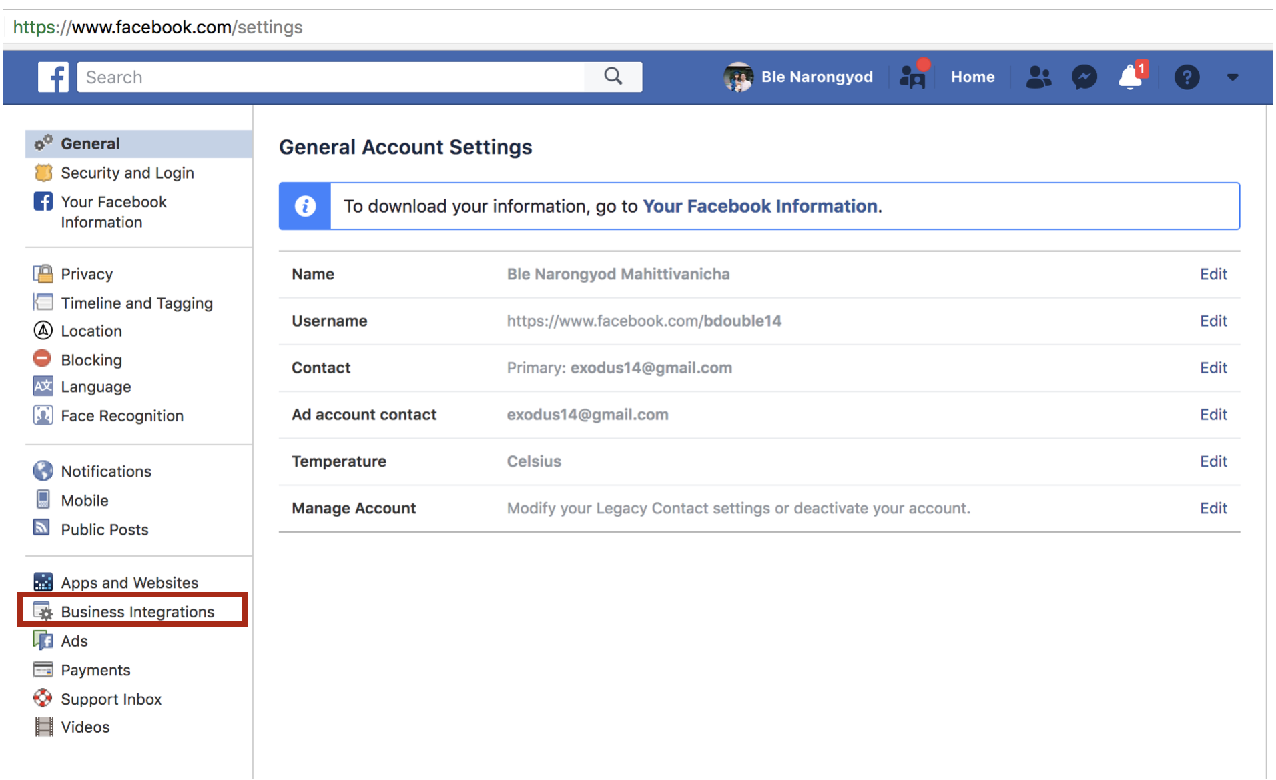This screenshot has width=1276, height=780.
Task: Click 'Primary: exodus14@gmail.com' contact value
Action: pyautogui.click(x=619, y=367)
